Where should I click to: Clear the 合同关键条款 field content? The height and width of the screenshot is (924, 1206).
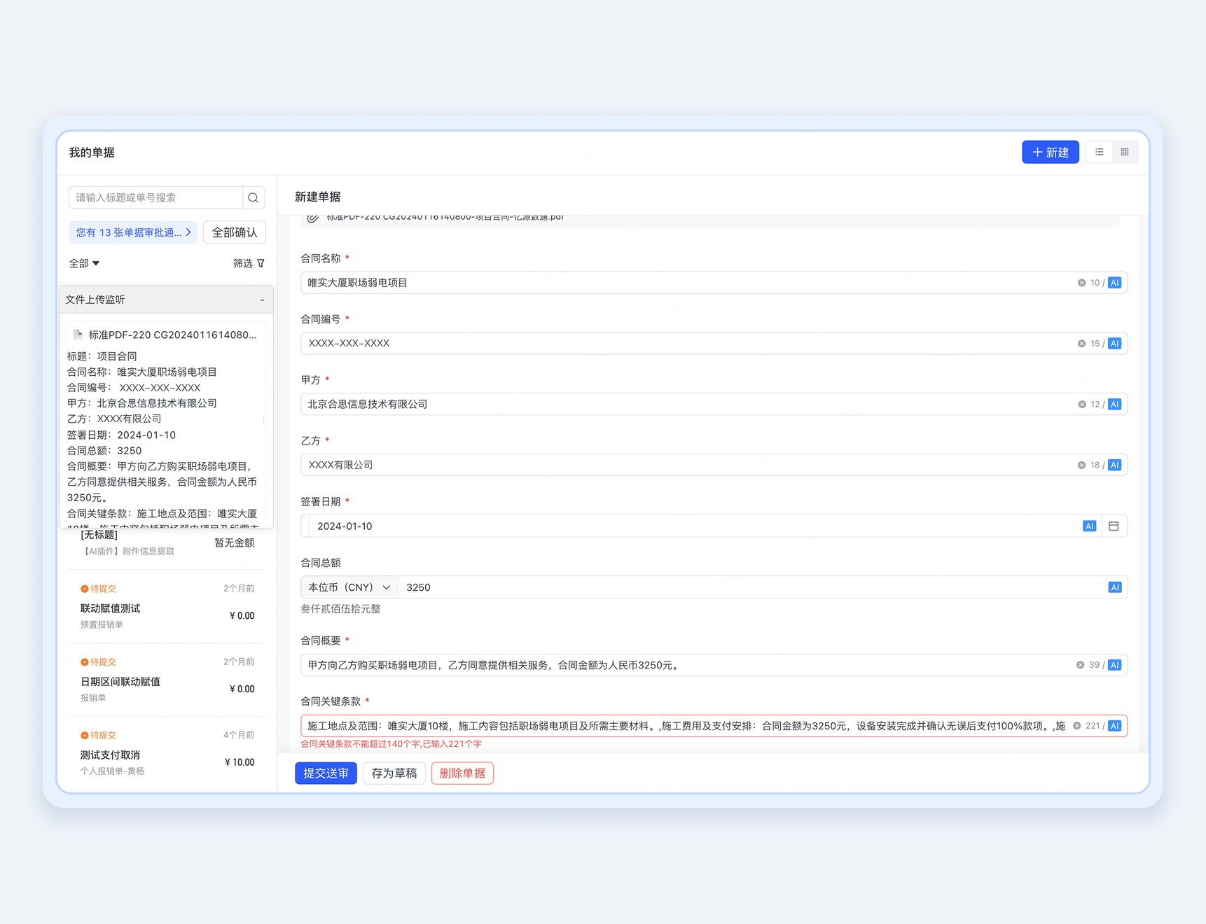[1076, 726]
